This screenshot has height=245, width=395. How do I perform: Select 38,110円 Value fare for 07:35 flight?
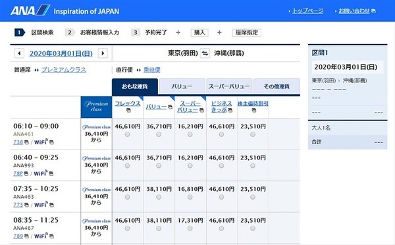[159, 197]
